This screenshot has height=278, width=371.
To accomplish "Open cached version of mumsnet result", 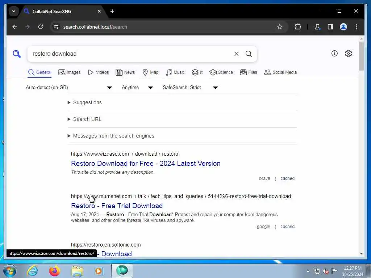I will 287,227.
